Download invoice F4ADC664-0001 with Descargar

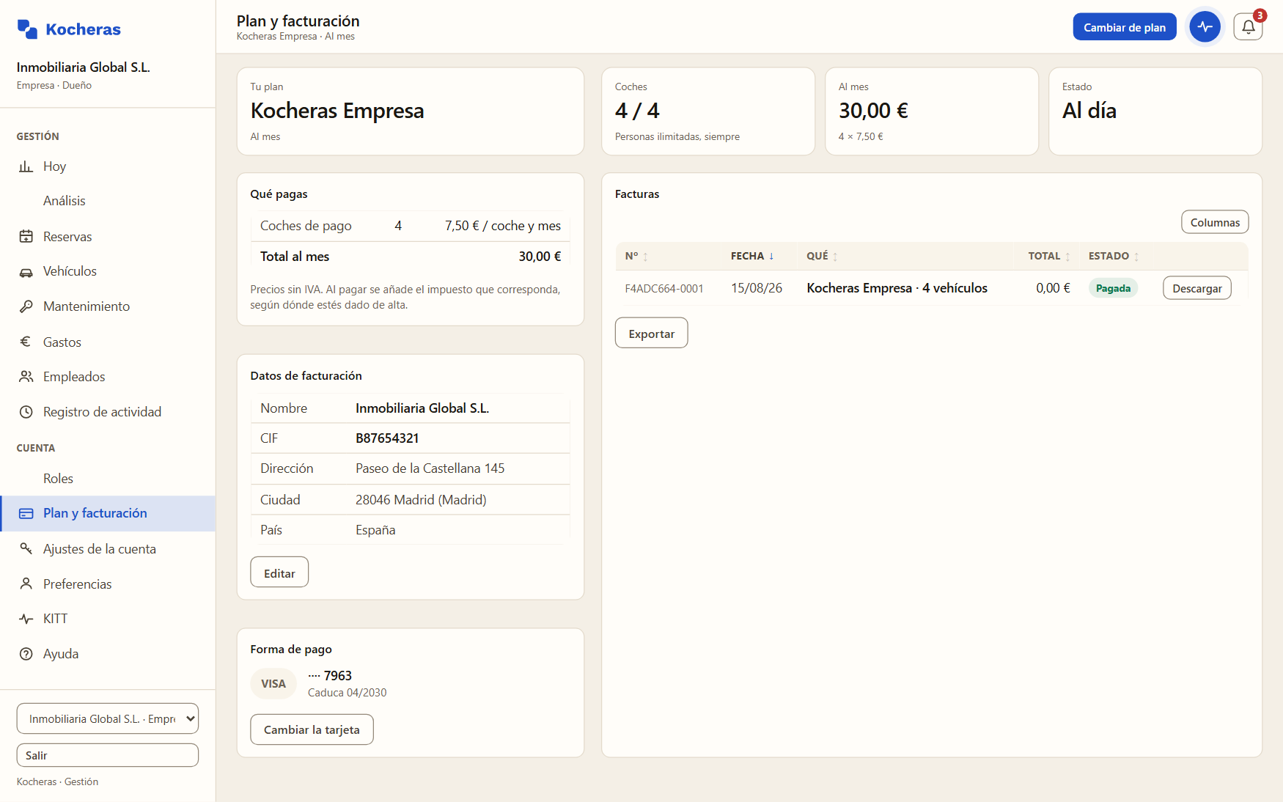(1196, 288)
